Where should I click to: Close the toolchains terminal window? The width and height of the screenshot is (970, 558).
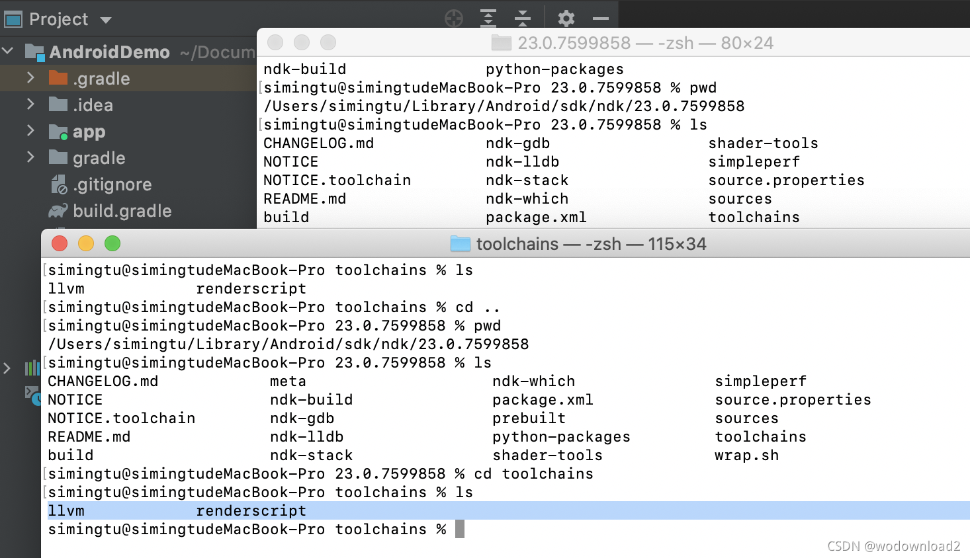click(60, 243)
